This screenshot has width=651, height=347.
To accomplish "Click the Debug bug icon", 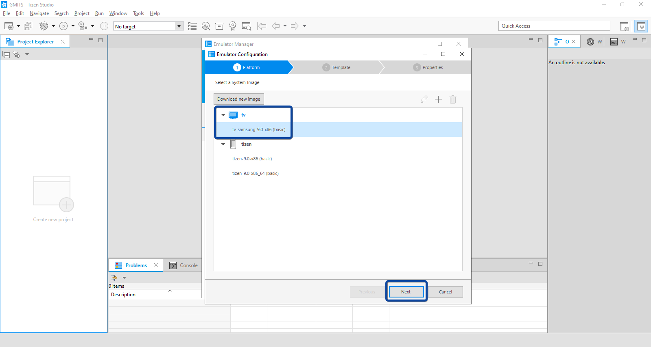I will pyautogui.click(x=44, y=26).
